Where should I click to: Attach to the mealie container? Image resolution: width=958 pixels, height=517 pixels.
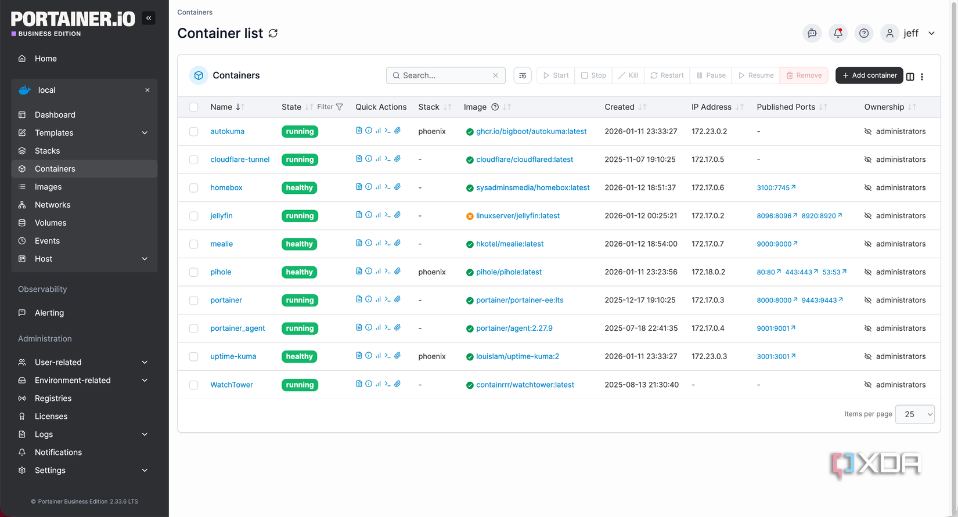coord(398,243)
